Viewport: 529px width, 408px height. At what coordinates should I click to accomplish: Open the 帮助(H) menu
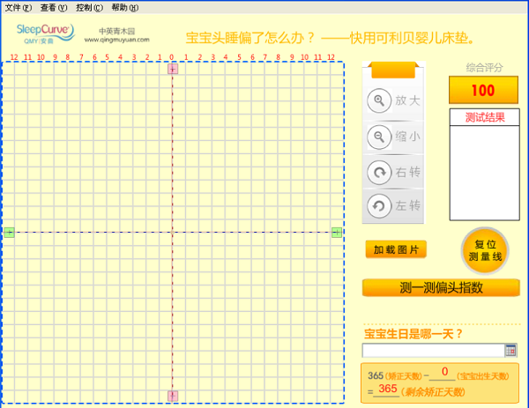pos(125,7)
